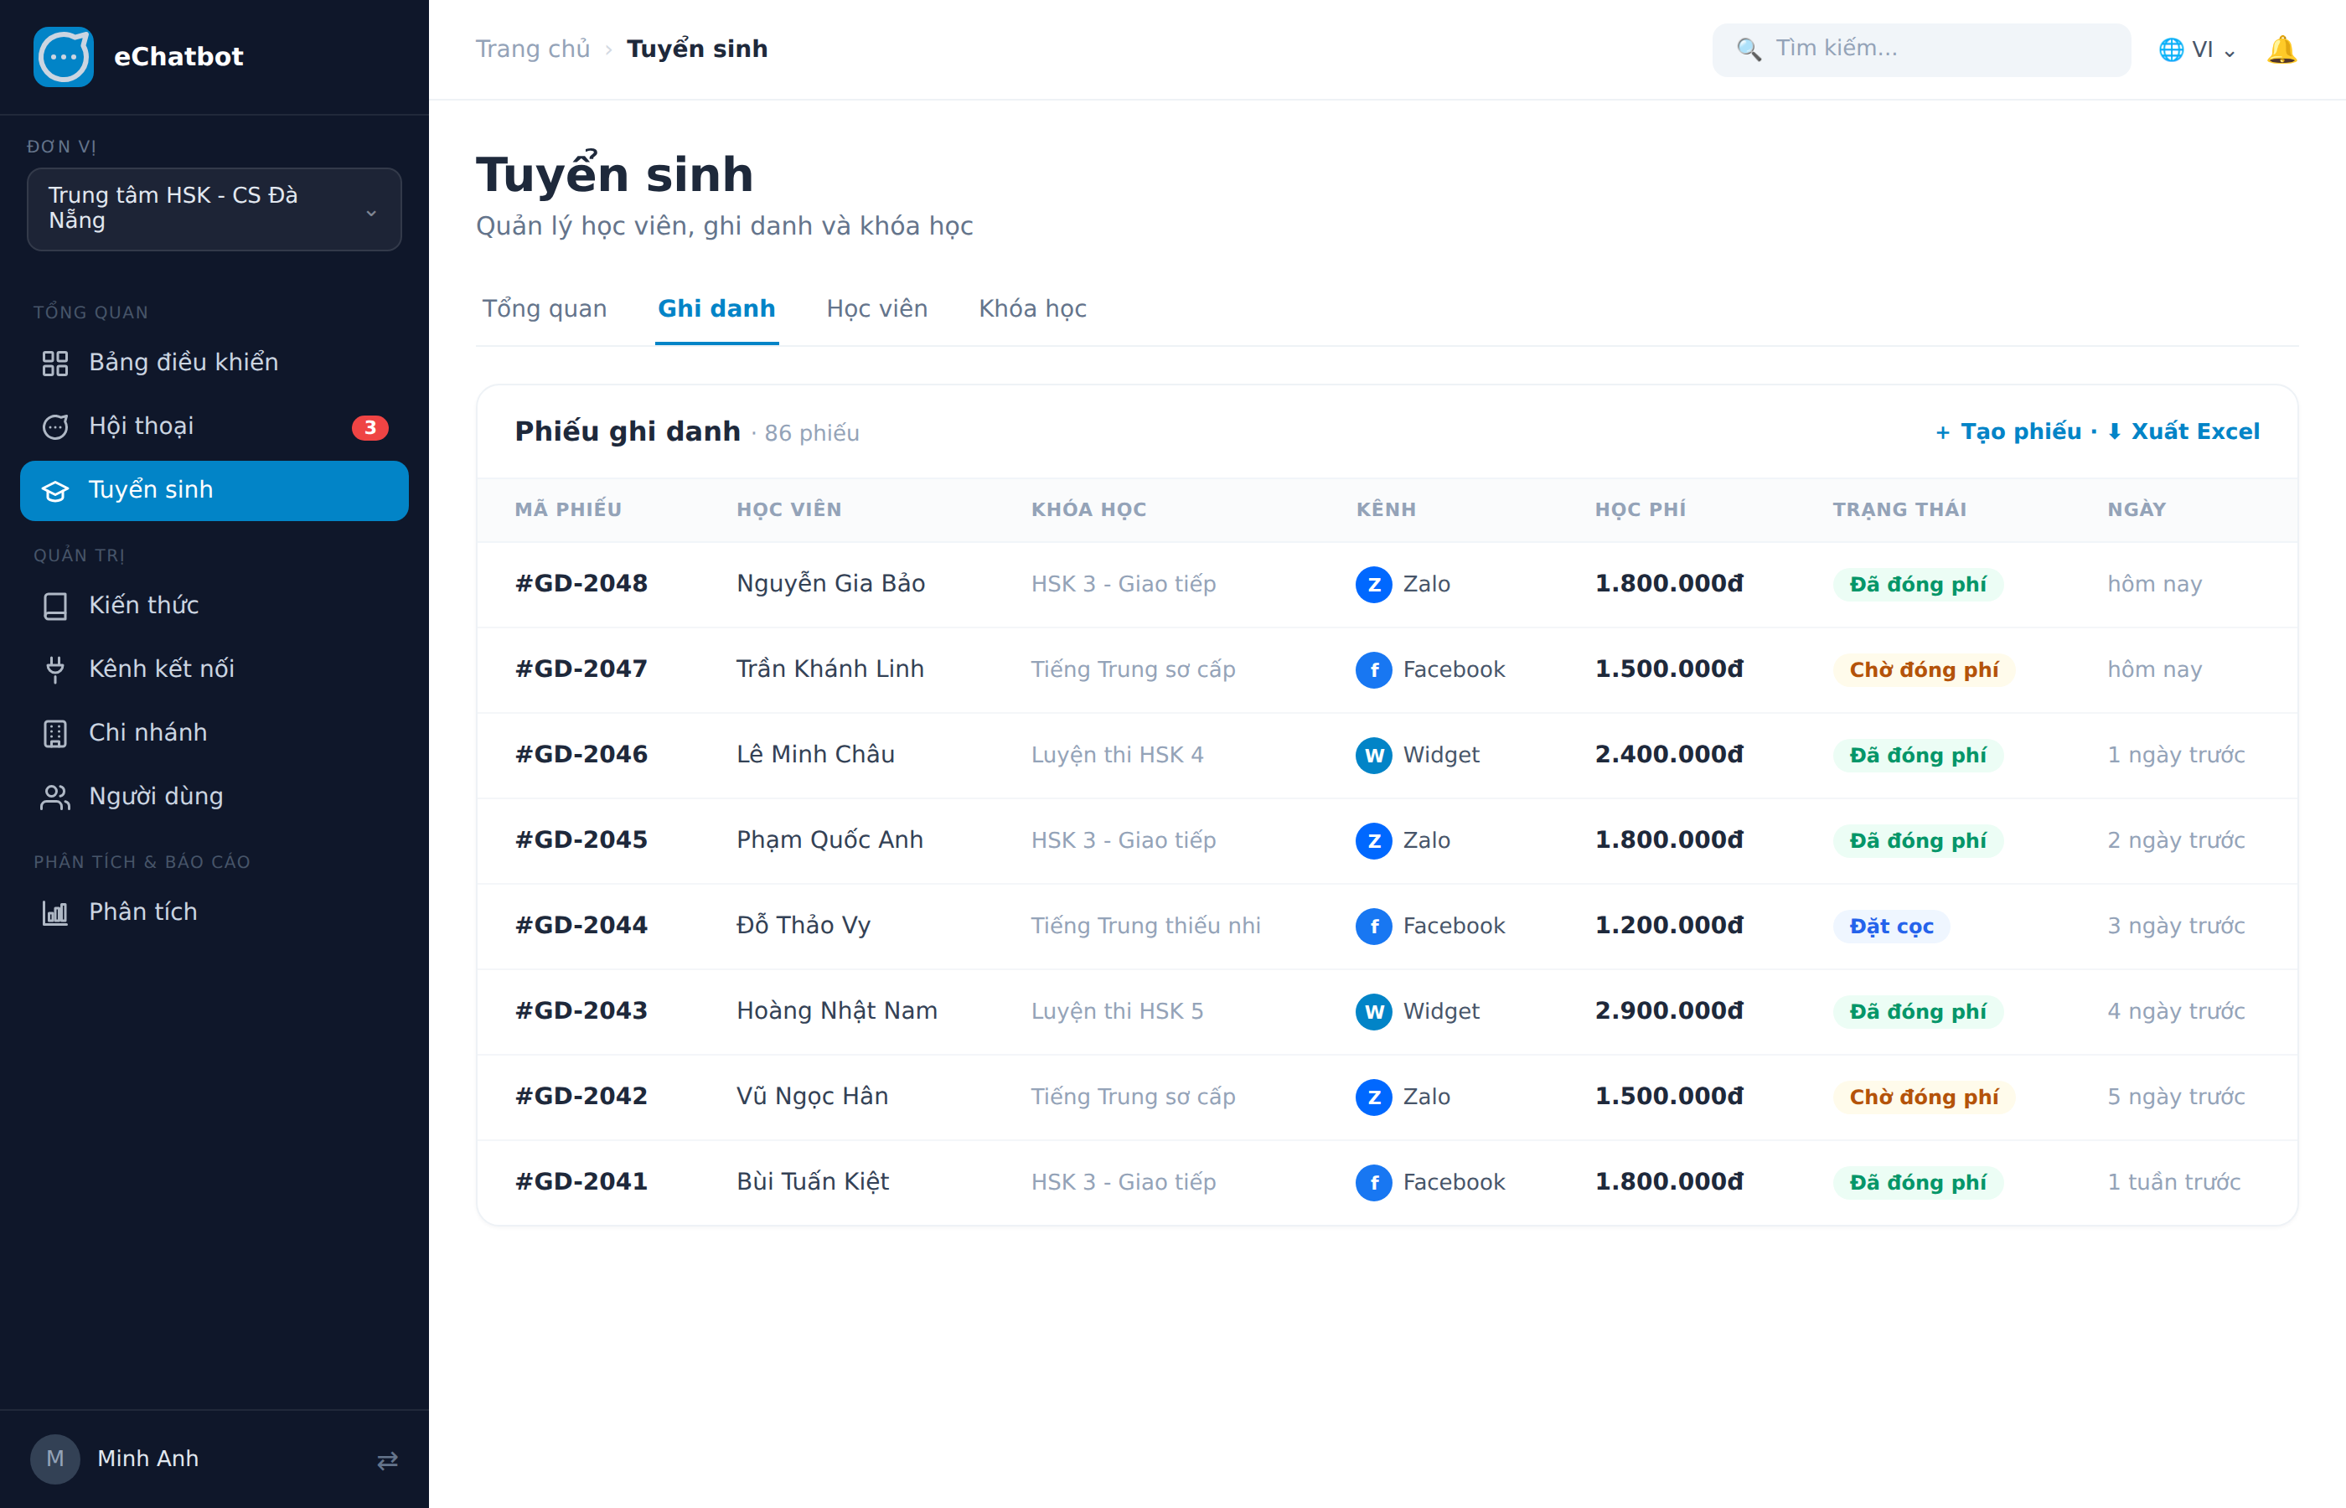The height and width of the screenshot is (1508, 2346).
Task: Open enrollment #GD-2047
Action: pyautogui.click(x=581, y=669)
